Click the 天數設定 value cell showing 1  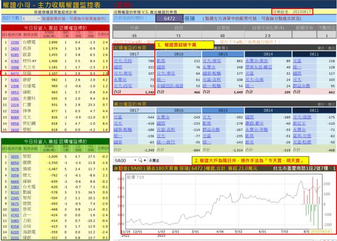point(327,35)
